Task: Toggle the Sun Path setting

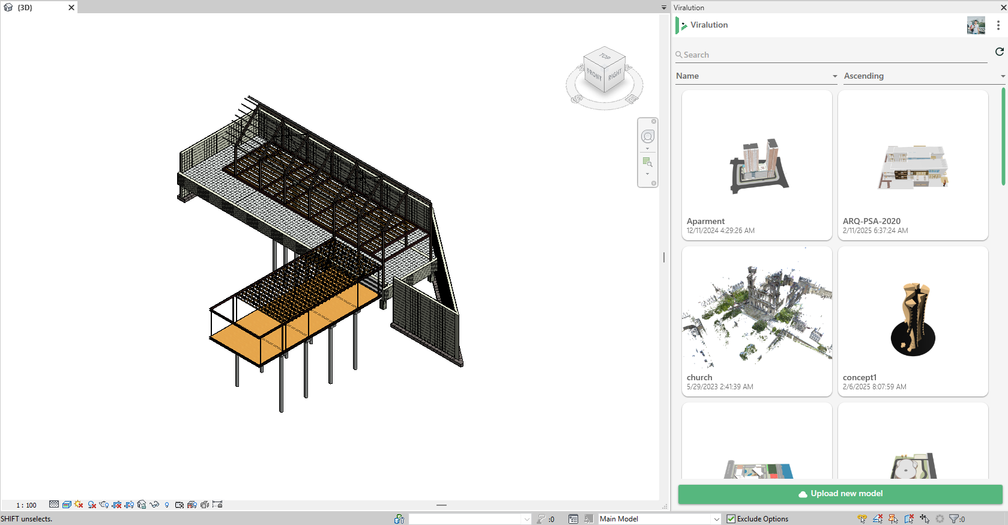Action: coord(79,505)
